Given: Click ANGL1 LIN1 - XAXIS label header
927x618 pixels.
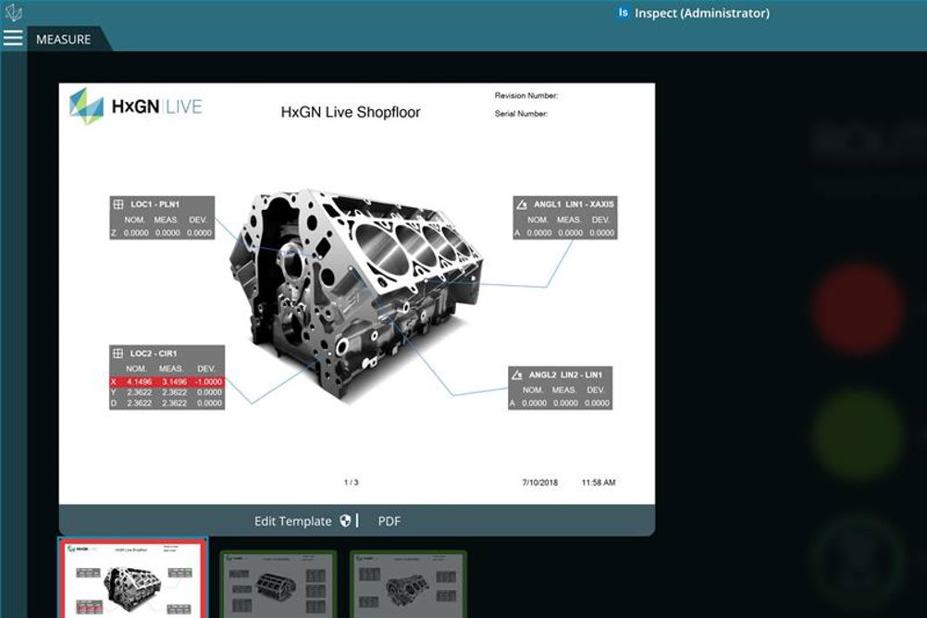Looking at the screenshot, I should 574,204.
